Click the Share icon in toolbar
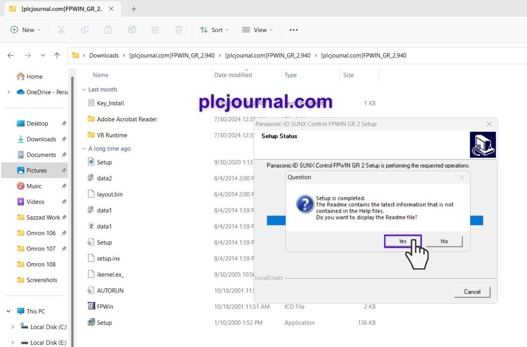The height and width of the screenshot is (347, 527). pos(155,30)
